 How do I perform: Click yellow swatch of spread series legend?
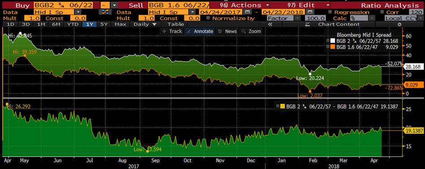pyautogui.click(x=283, y=106)
